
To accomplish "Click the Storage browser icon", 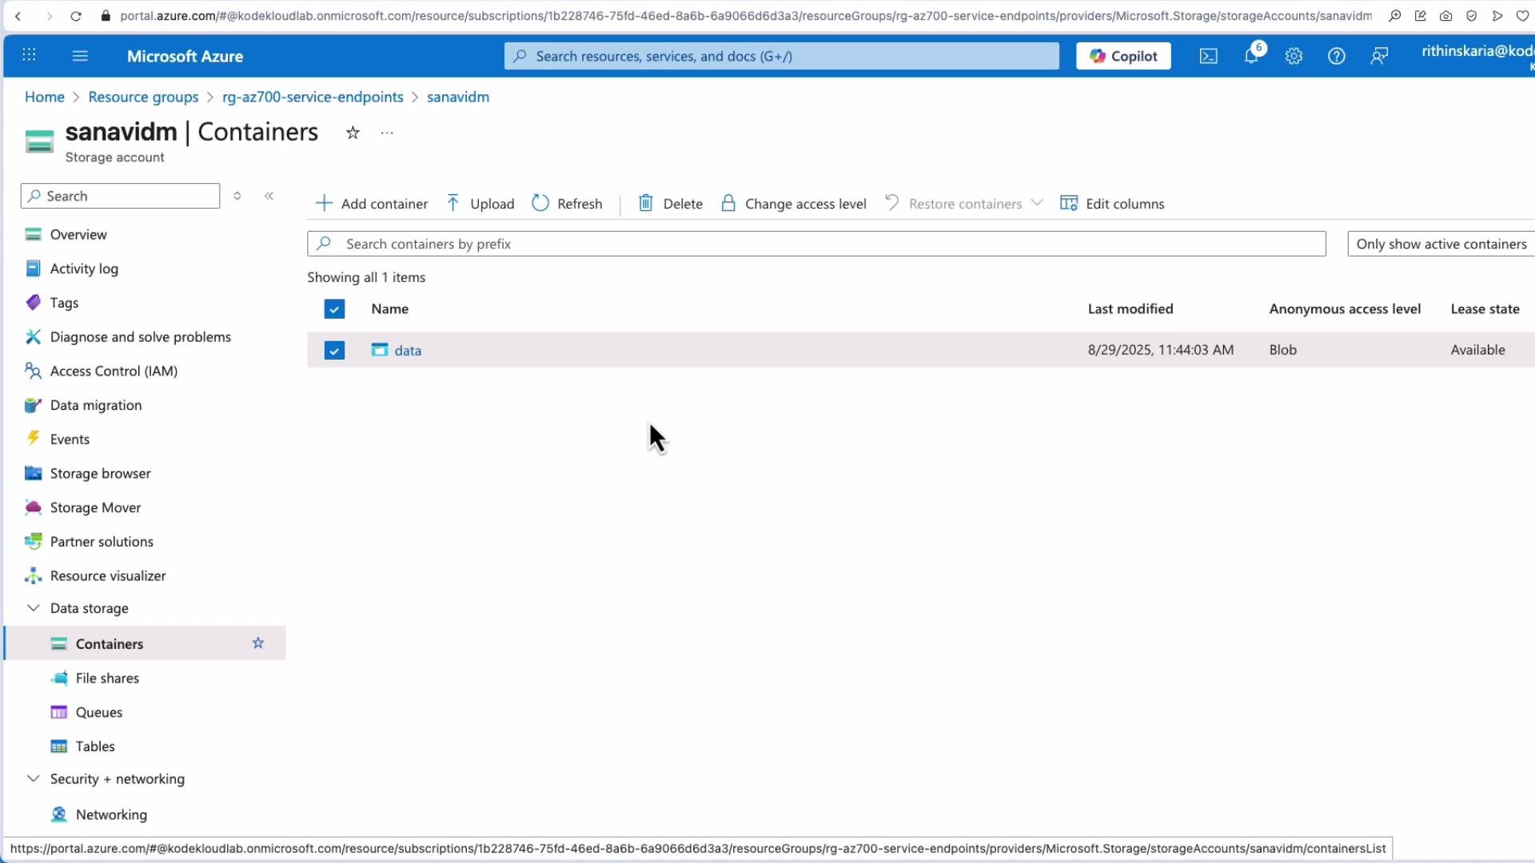I will 33,473.
